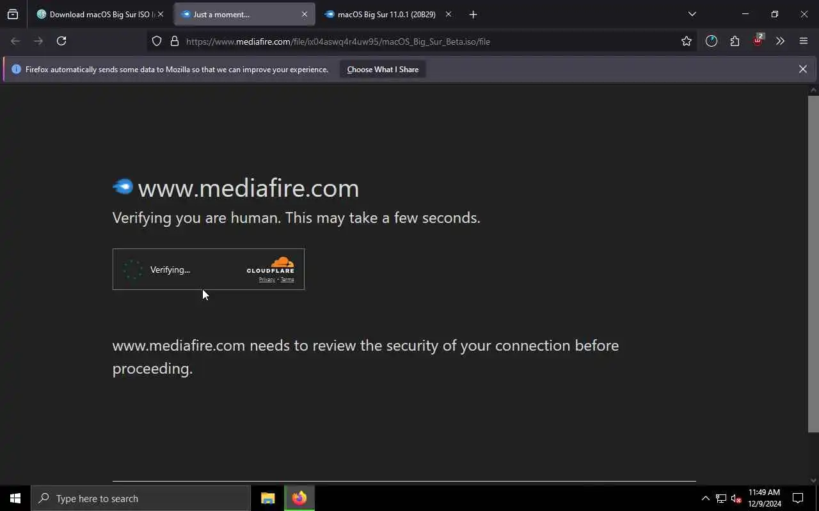Screen dimensions: 819x511
Task: Click the www.mediafire.com heading text
Action: [x=248, y=188]
